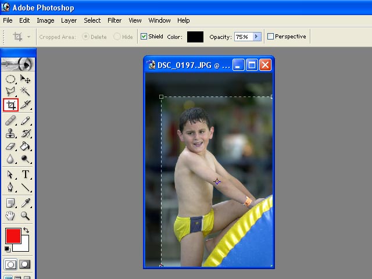Select the Clone Stamp tool

tap(10, 133)
